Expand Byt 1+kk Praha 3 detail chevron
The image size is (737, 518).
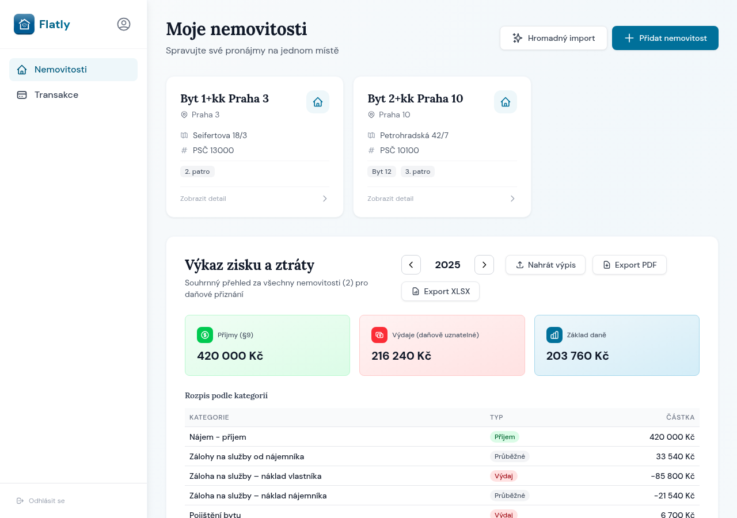pos(325,199)
